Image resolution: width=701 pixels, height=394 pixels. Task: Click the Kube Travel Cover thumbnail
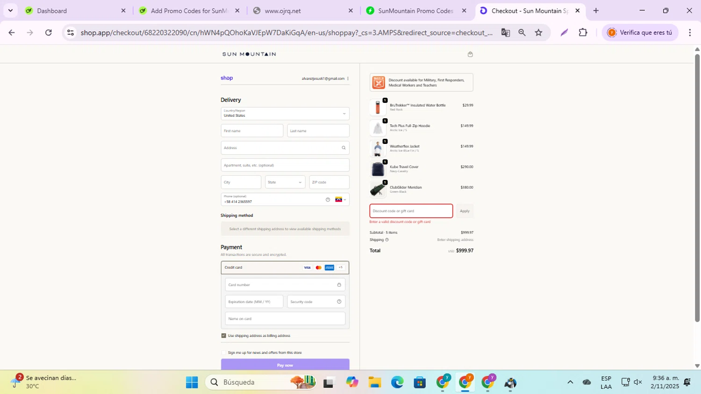point(378,169)
